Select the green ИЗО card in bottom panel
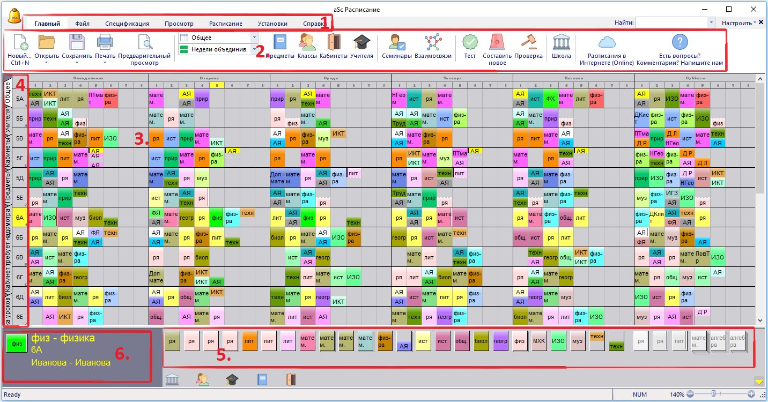Viewport: 768px width, 402px height. pos(558,340)
